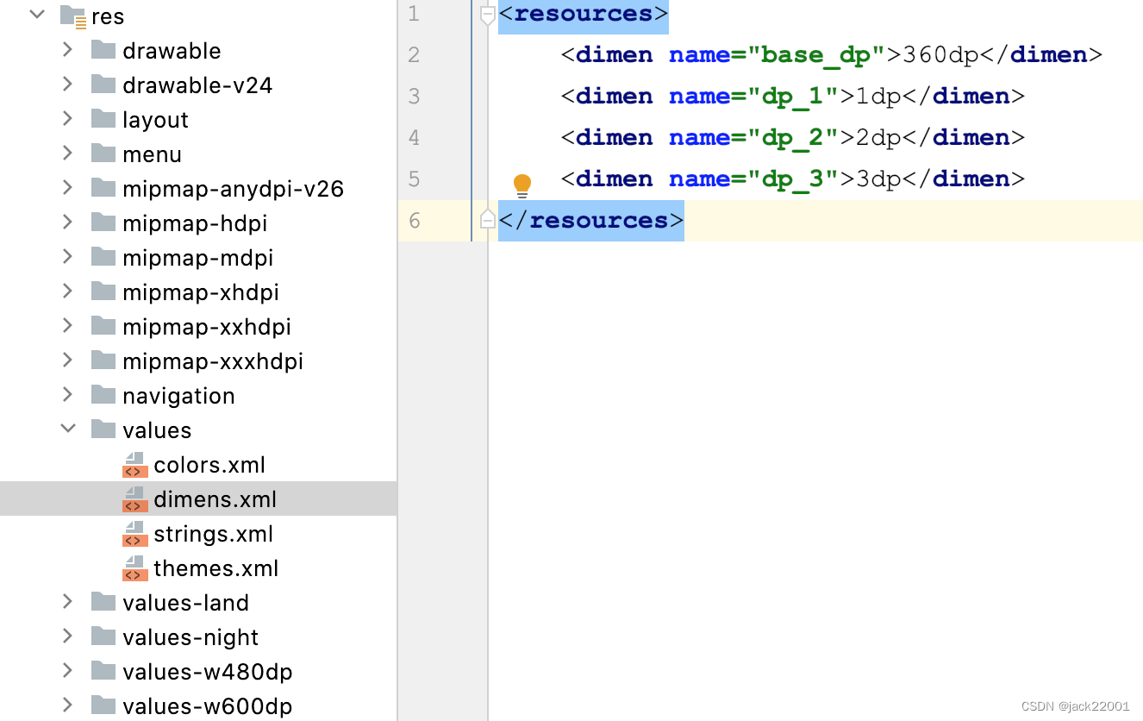Click the opening <resources> tag text

coord(584,14)
